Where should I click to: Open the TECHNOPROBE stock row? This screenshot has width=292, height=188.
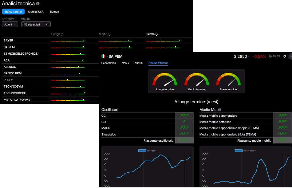point(50,93)
